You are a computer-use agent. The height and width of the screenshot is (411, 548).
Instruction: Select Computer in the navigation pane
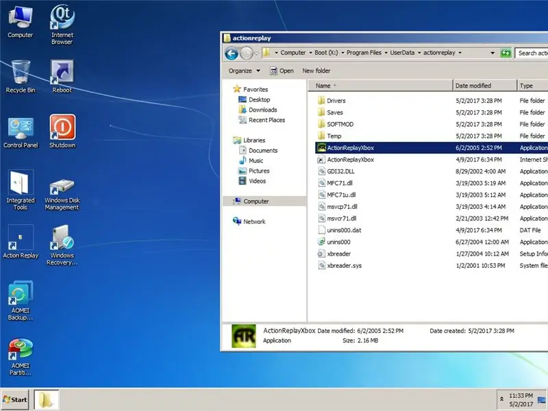pos(264,201)
